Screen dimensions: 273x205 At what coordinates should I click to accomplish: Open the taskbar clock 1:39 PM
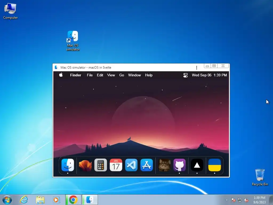coord(259,200)
